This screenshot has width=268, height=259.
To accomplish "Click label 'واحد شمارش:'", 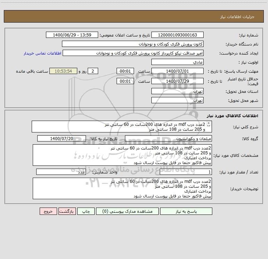I will (x=105, y=172).
